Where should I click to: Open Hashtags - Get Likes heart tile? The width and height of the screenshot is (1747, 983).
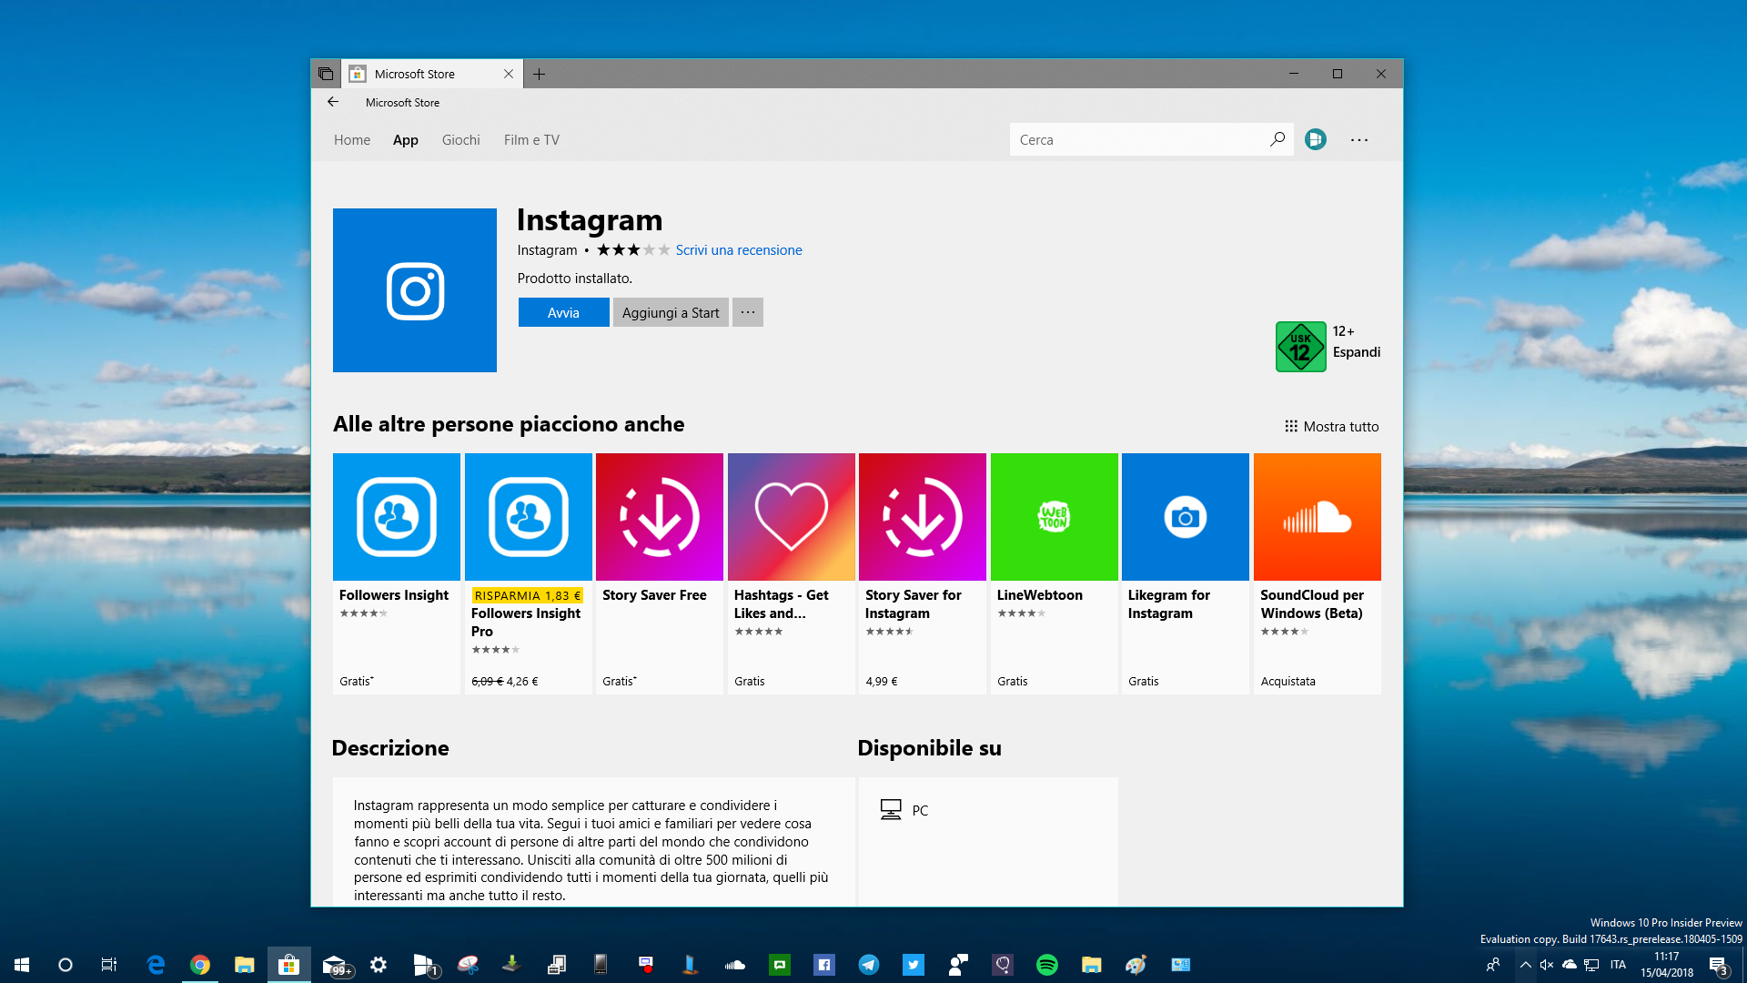pyautogui.click(x=792, y=573)
